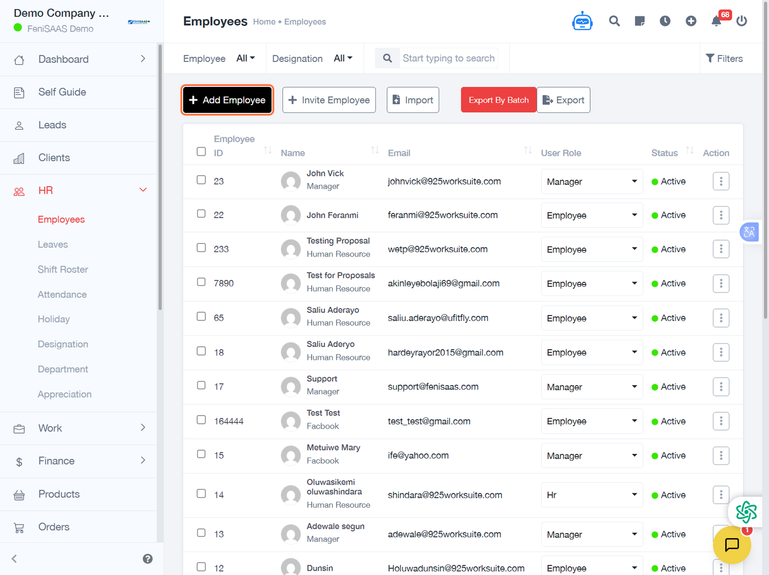The height and width of the screenshot is (575, 769).
Task: Select the checkbox for Saliu Aderayo row
Action: 201,317
